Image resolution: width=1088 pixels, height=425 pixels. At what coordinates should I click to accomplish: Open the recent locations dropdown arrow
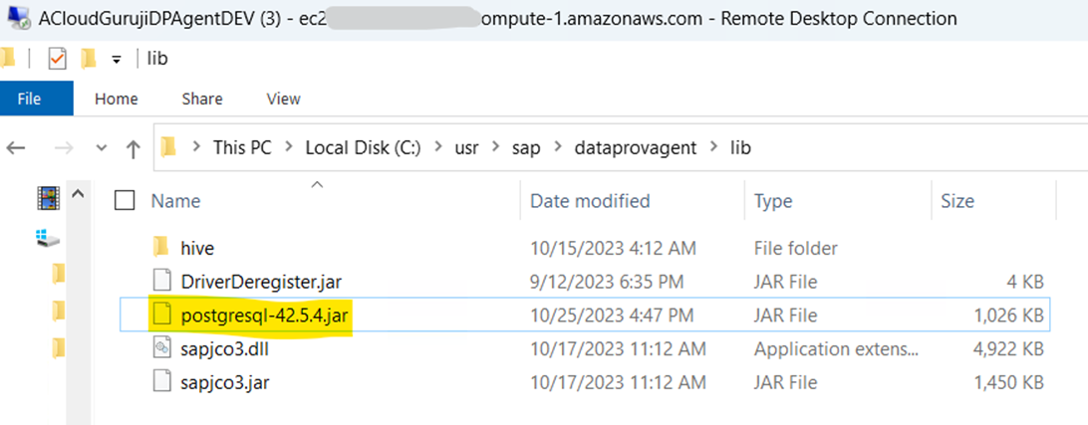pos(101,148)
